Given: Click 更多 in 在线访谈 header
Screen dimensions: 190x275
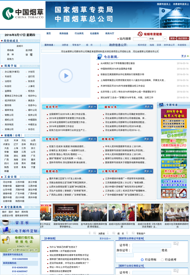Looking at the screenshot, I should [92, 139].
